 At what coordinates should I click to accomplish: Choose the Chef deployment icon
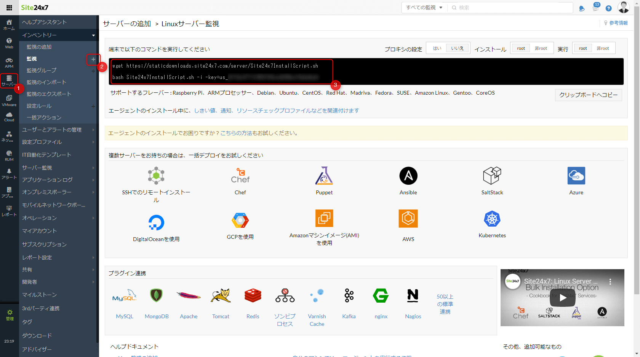tap(240, 176)
